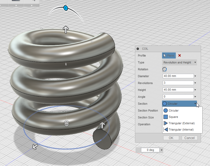Open the Type dropdown showing Revolution and Height

(x=179, y=62)
